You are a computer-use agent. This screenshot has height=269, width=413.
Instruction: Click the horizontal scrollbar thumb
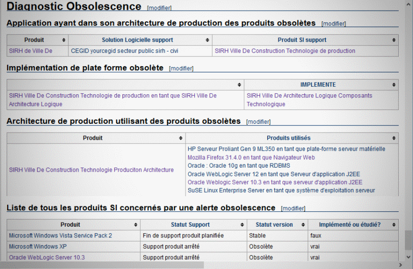102,265
